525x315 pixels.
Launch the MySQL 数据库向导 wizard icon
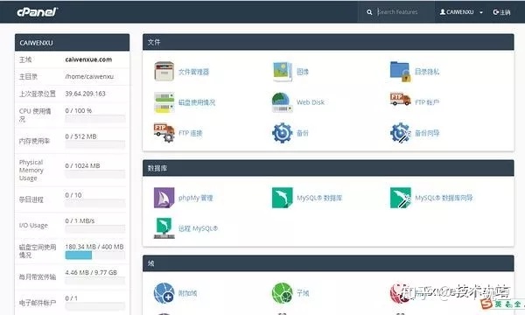[401, 198]
